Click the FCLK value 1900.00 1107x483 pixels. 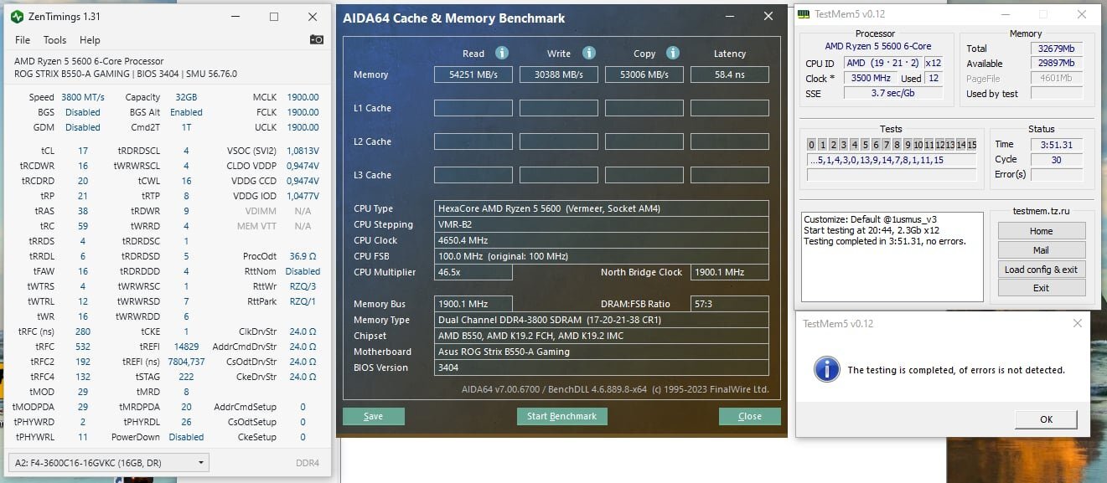pos(303,112)
